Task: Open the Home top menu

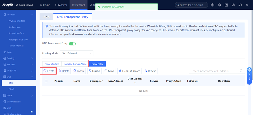Action: click(x=45, y=5)
